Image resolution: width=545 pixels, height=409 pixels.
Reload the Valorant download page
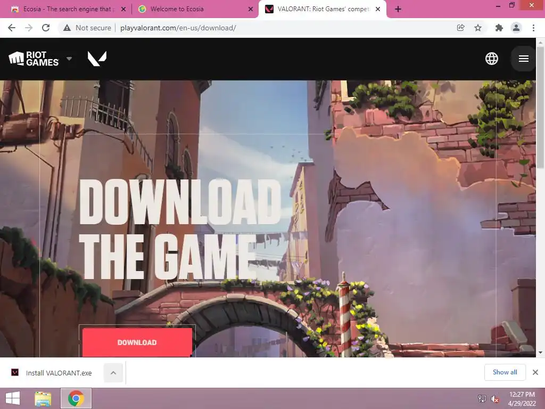tap(46, 28)
